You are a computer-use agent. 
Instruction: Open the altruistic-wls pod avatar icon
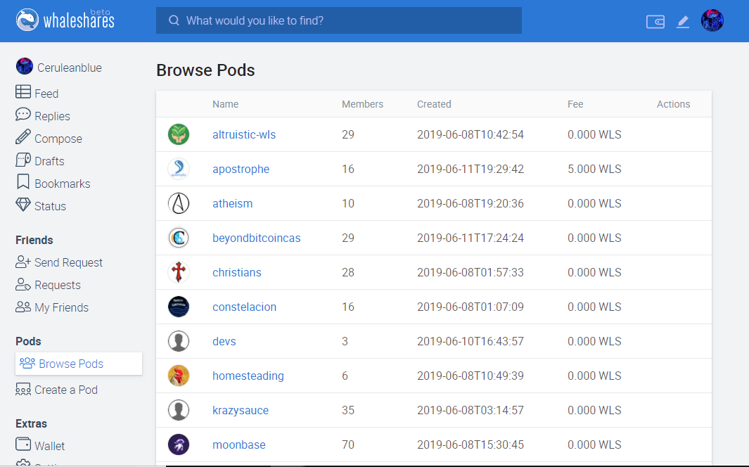pyautogui.click(x=179, y=134)
